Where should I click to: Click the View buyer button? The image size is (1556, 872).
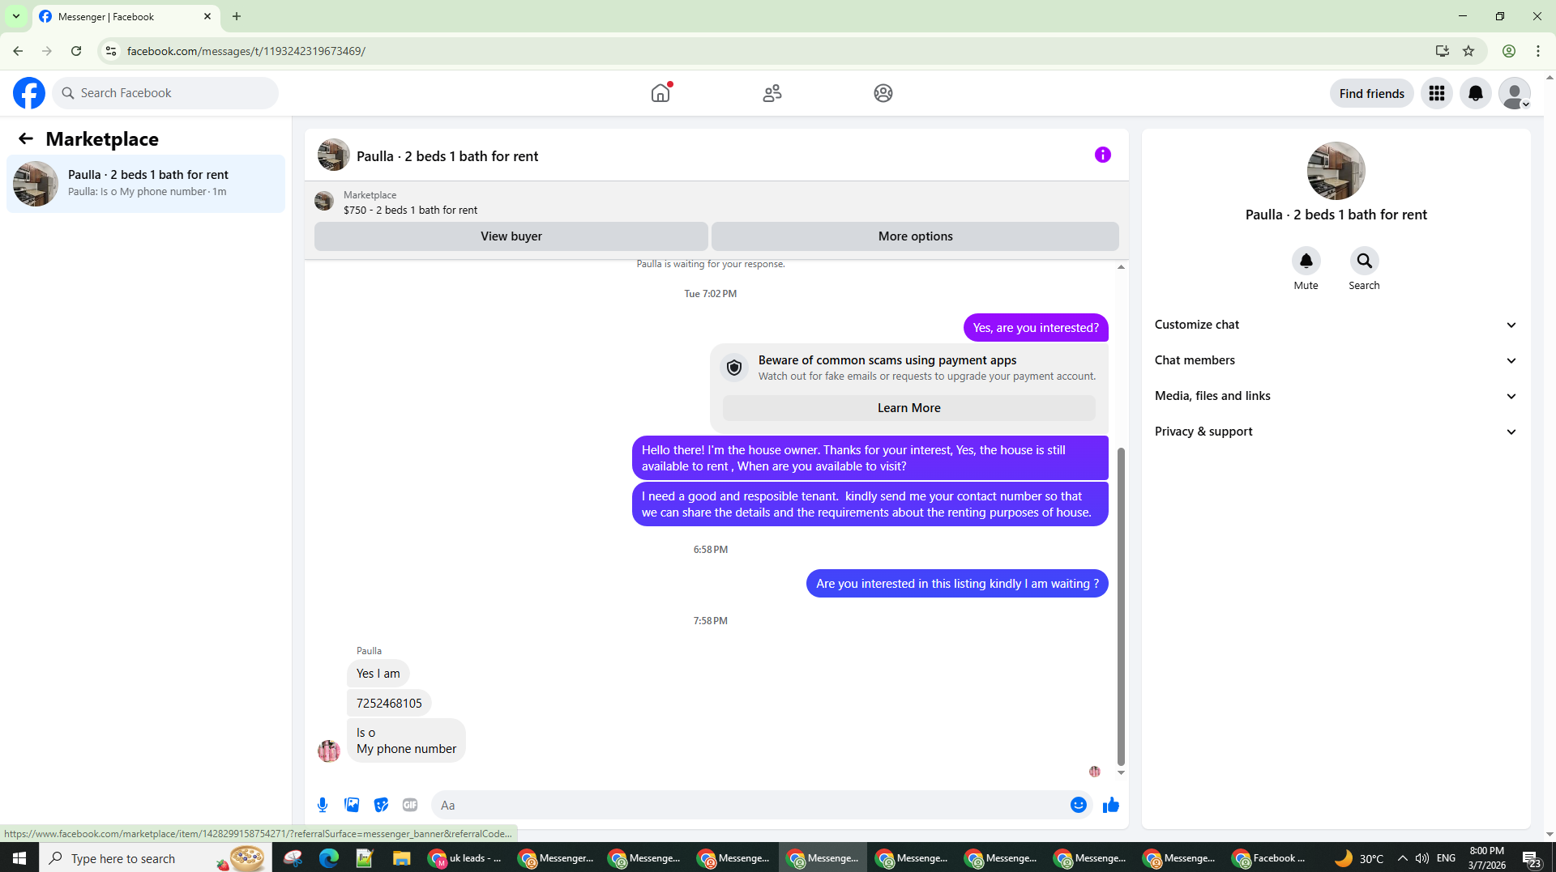pos(511,236)
